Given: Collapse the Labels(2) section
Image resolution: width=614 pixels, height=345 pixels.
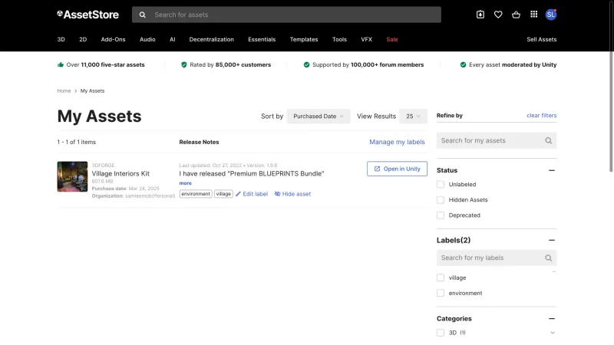Looking at the screenshot, I should 552,240.
